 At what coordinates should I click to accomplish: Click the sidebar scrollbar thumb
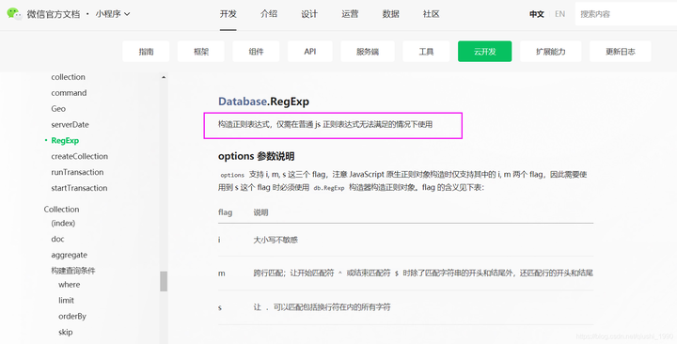tap(164, 281)
